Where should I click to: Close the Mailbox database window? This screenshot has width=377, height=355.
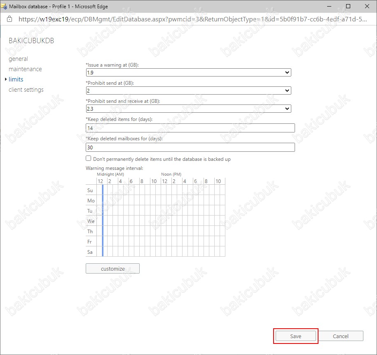[367, 6]
